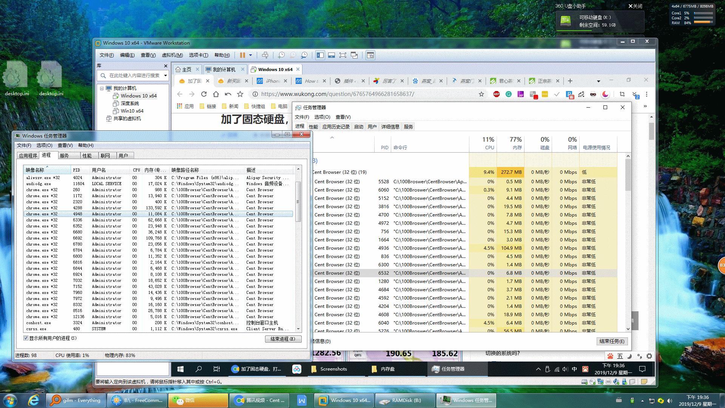
Task: Open the snapshot manager wrench-clock icon
Action: (x=304, y=55)
